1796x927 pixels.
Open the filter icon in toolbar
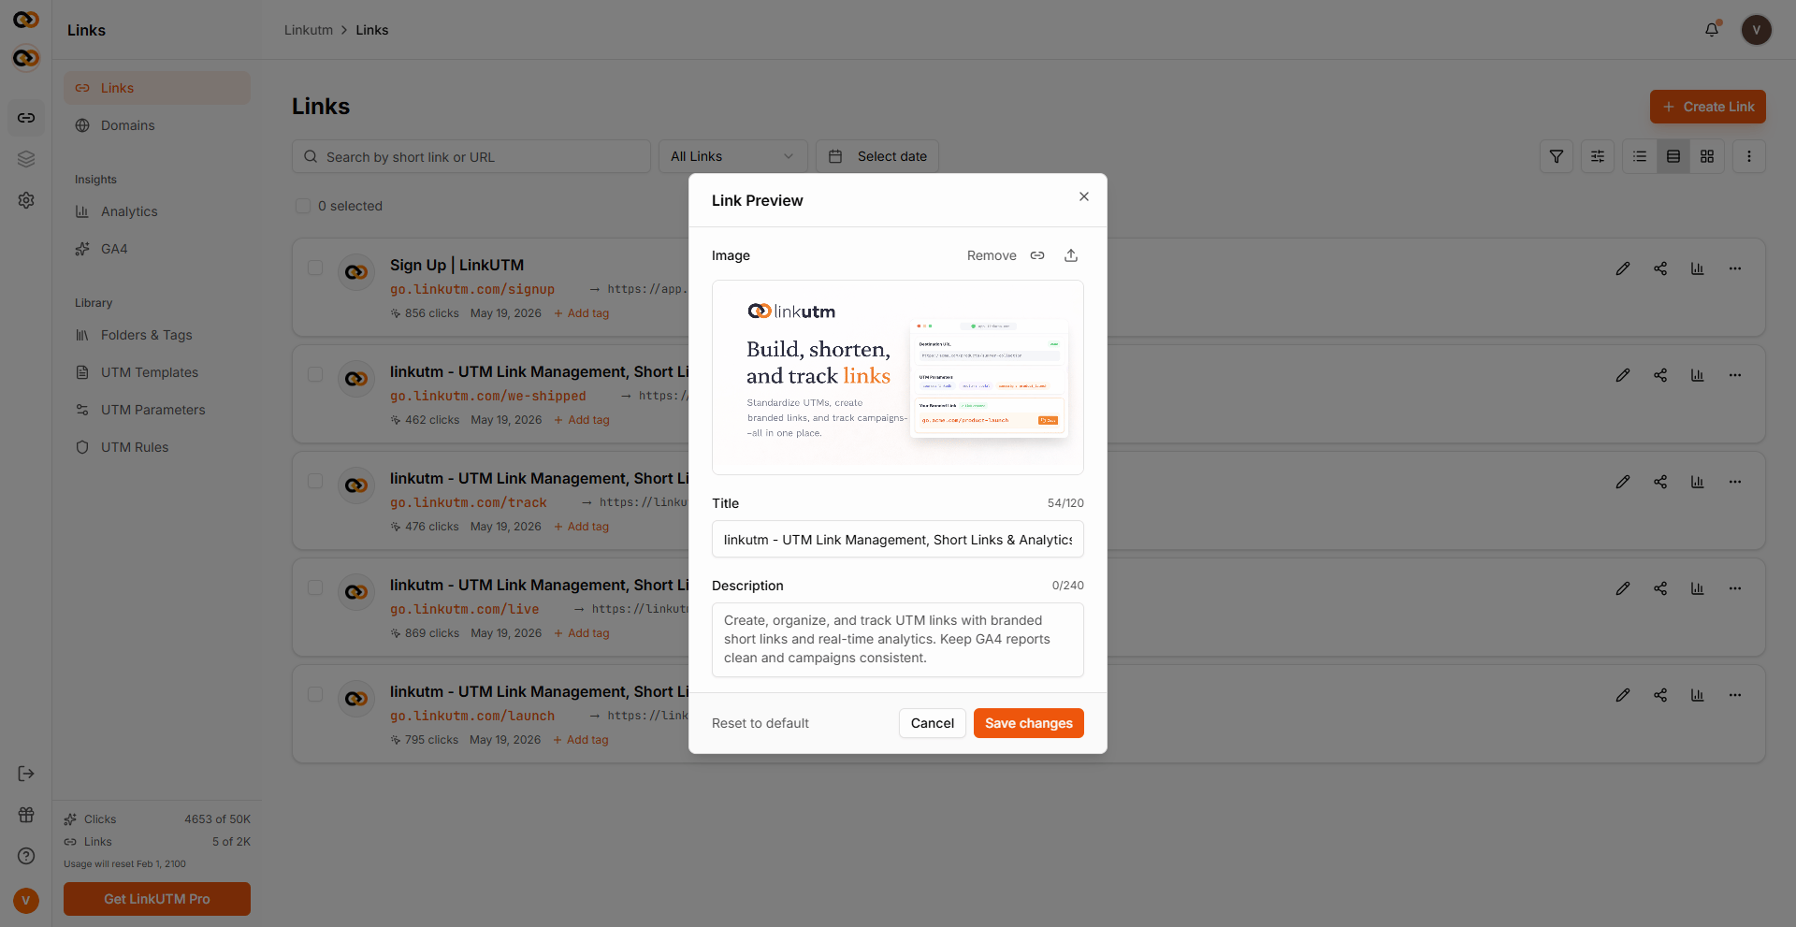[x=1557, y=156]
